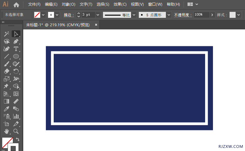
Task: Open the stroke weight dropdown next to 3 pt
Action: [x=98, y=15]
